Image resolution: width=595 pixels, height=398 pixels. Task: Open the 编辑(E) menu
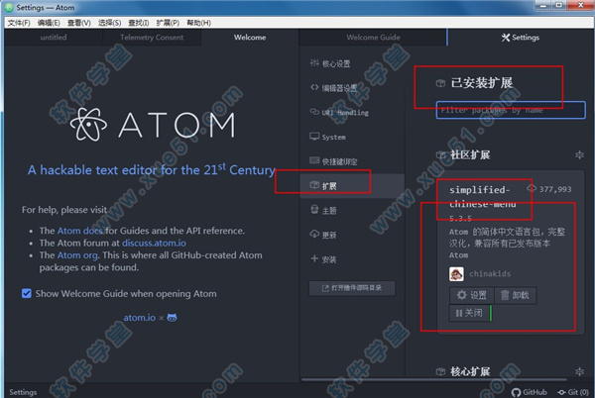pos(49,23)
